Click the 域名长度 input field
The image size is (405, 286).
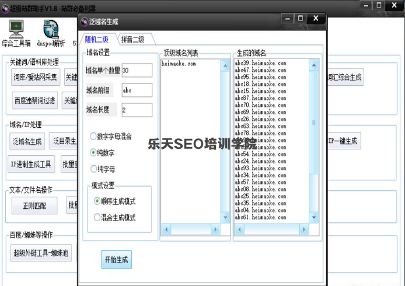tap(137, 110)
